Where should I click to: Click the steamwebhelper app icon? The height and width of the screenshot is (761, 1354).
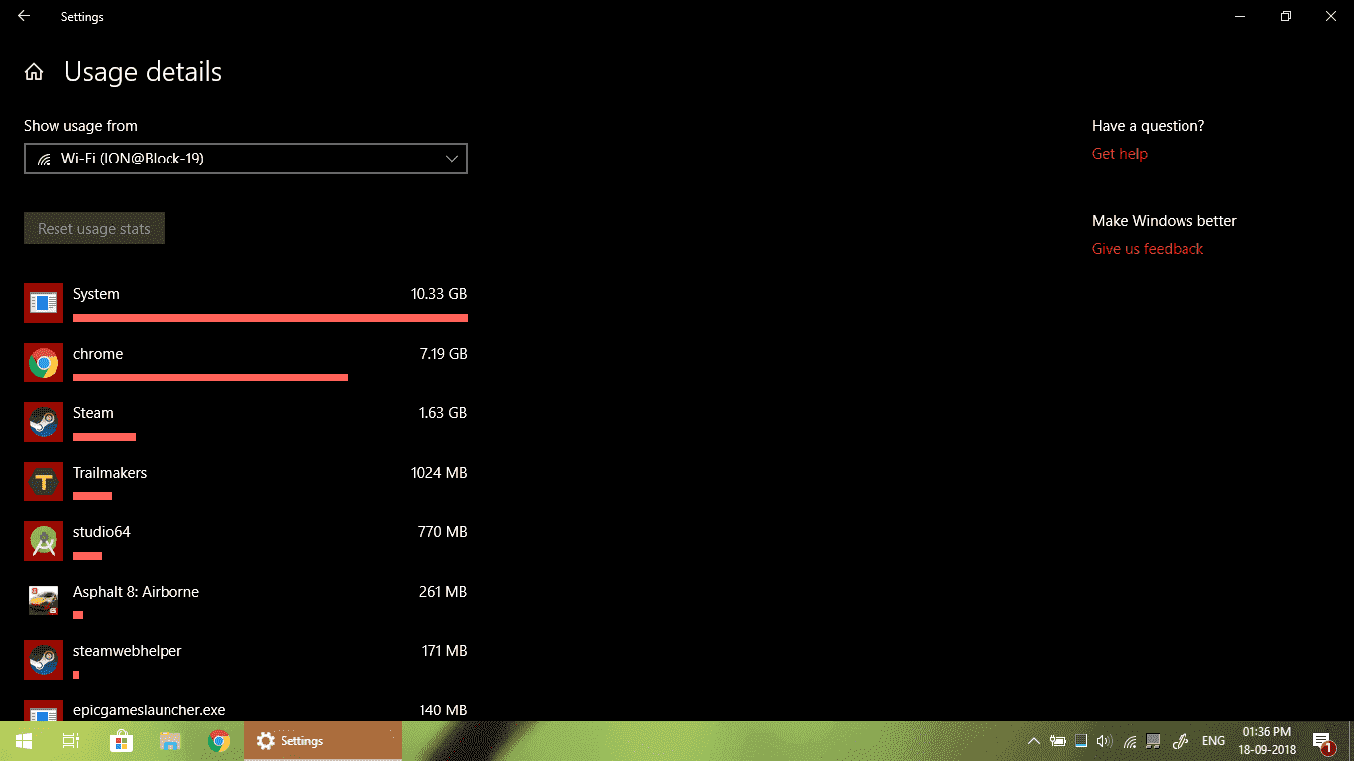(x=44, y=660)
